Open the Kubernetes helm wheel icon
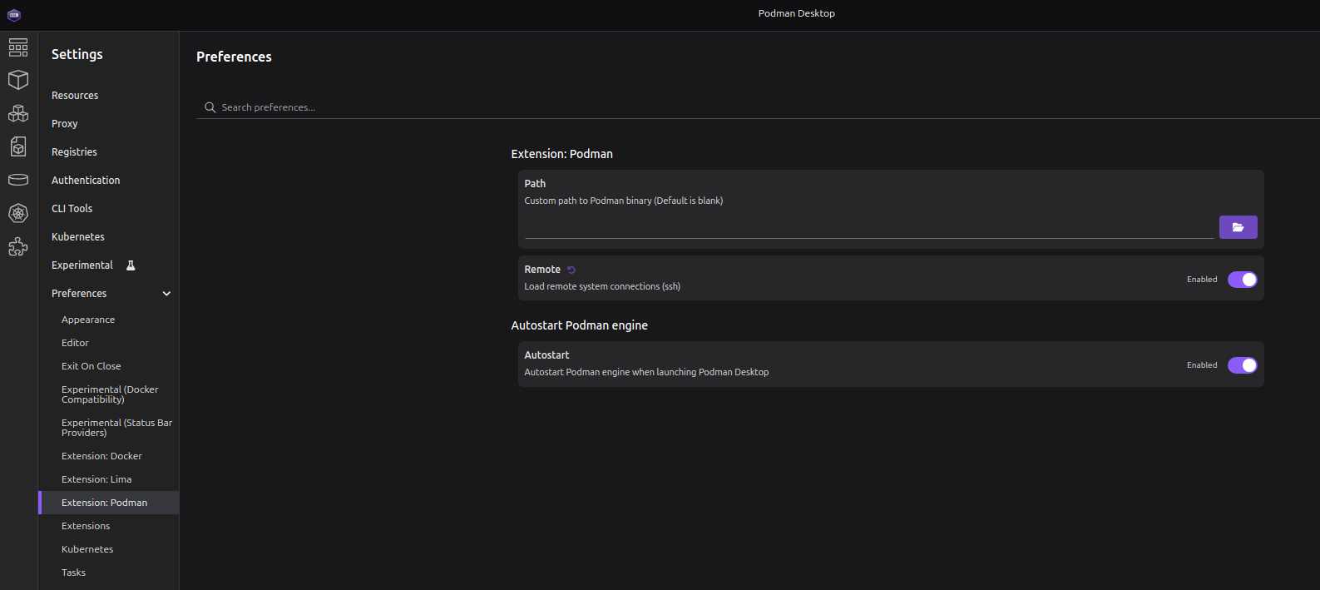The image size is (1320, 590). coord(18,213)
